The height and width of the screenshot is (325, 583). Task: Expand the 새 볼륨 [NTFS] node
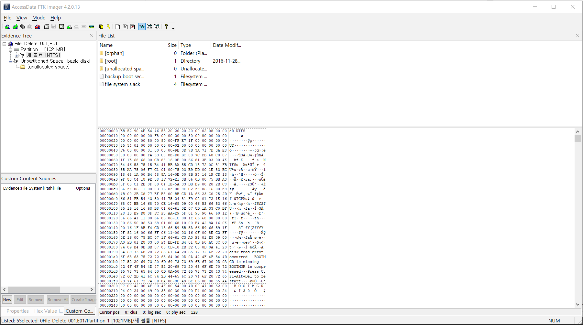coord(16,55)
